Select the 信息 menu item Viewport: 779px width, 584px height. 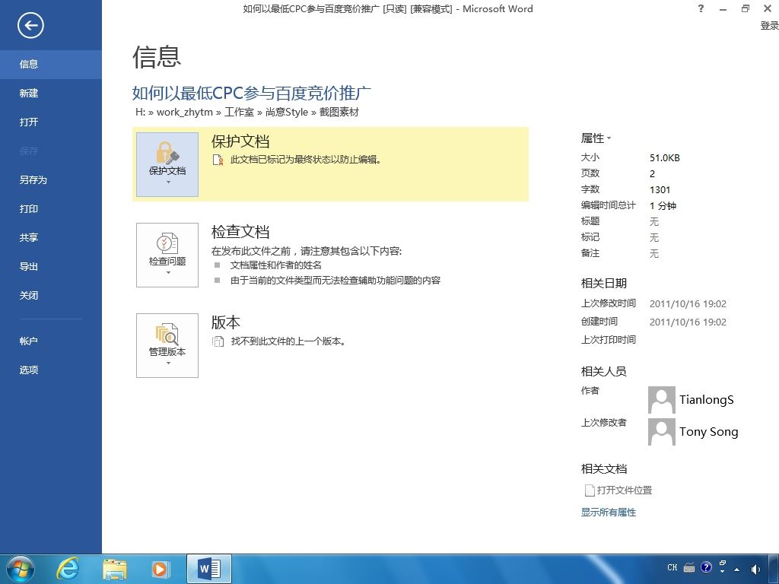51,64
